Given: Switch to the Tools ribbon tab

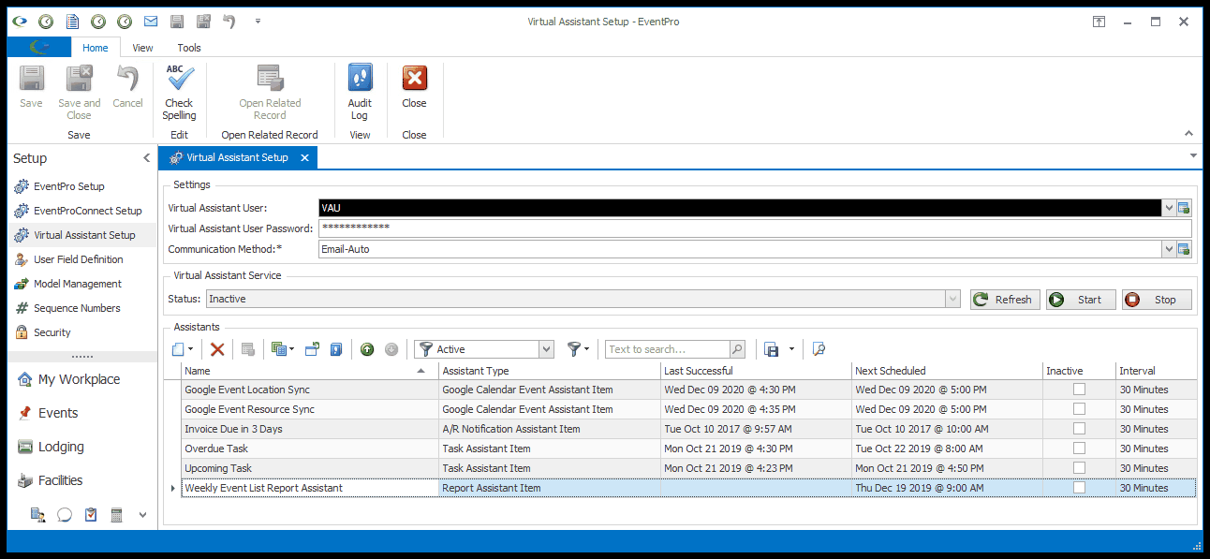Looking at the screenshot, I should (189, 48).
